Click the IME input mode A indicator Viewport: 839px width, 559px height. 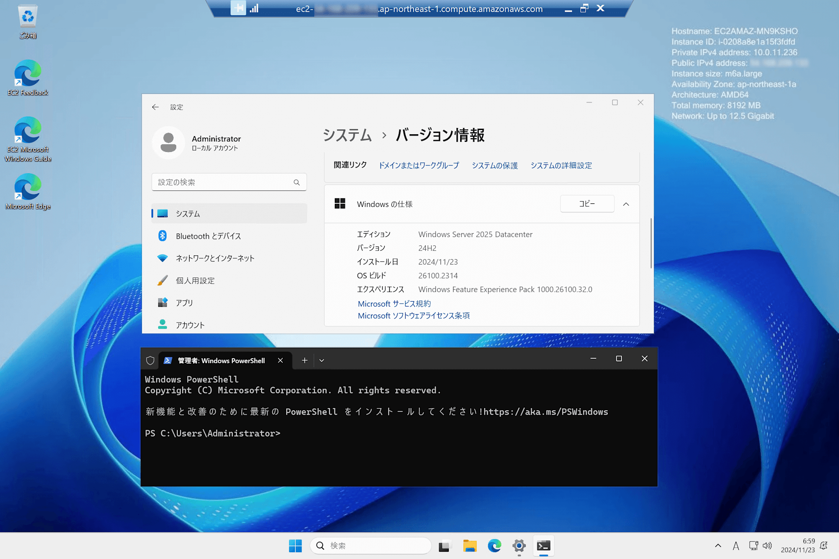pos(736,546)
